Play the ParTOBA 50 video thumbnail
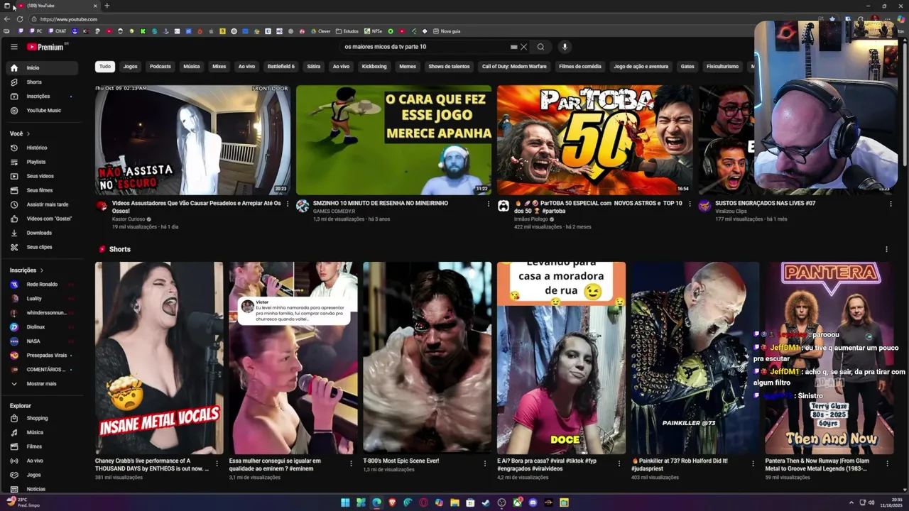Screen dimensions: 909x511 click(x=594, y=140)
